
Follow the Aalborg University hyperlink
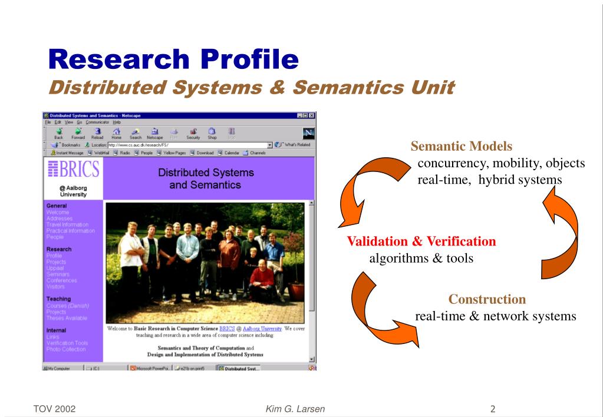pos(262,329)
